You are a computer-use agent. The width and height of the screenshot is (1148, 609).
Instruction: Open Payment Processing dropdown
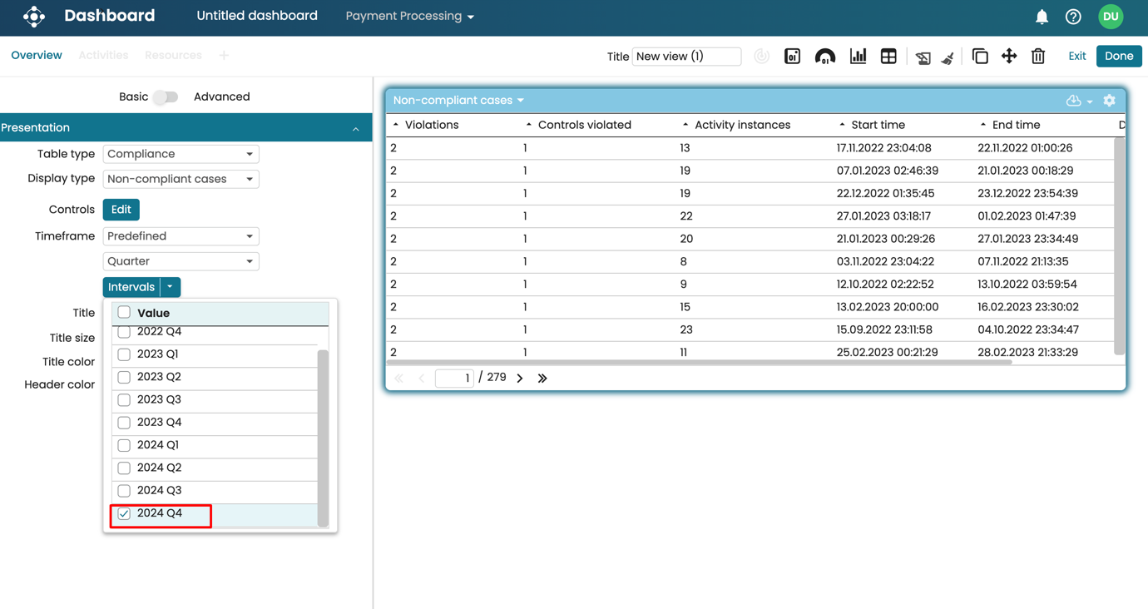(x=409, y=17)
